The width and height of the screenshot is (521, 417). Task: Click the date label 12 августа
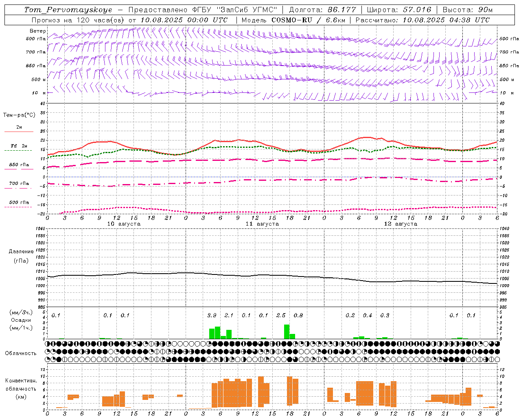401,224
